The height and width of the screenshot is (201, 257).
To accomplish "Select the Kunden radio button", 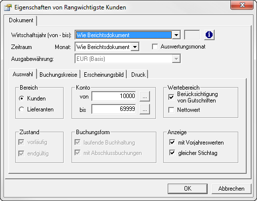I will point(21,99).
